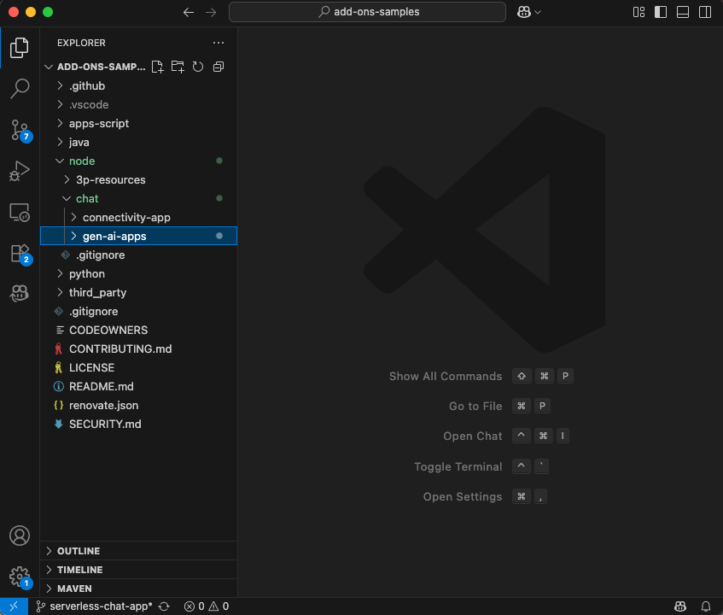The height and width of the screenshot is (615, 723).
Task: Open the Search view in activity bar
Action: point(19,88)
